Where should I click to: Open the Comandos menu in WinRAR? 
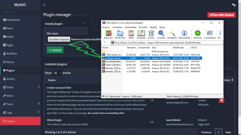click(117, 27)
